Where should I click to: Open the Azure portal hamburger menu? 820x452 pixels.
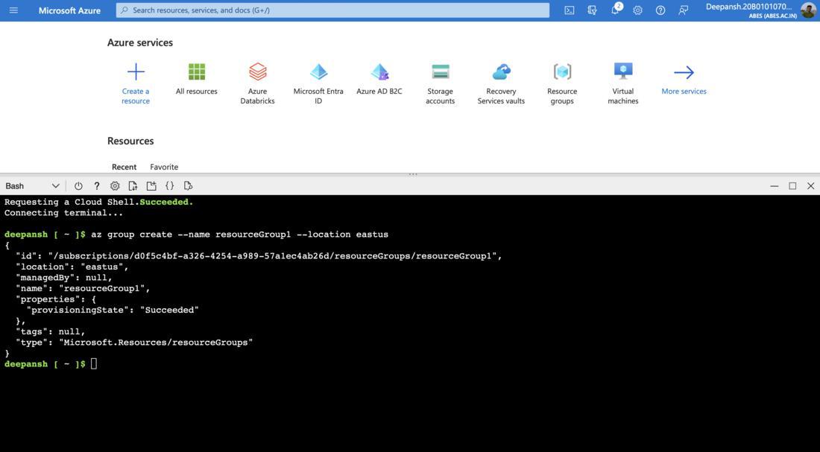point(13,10)
